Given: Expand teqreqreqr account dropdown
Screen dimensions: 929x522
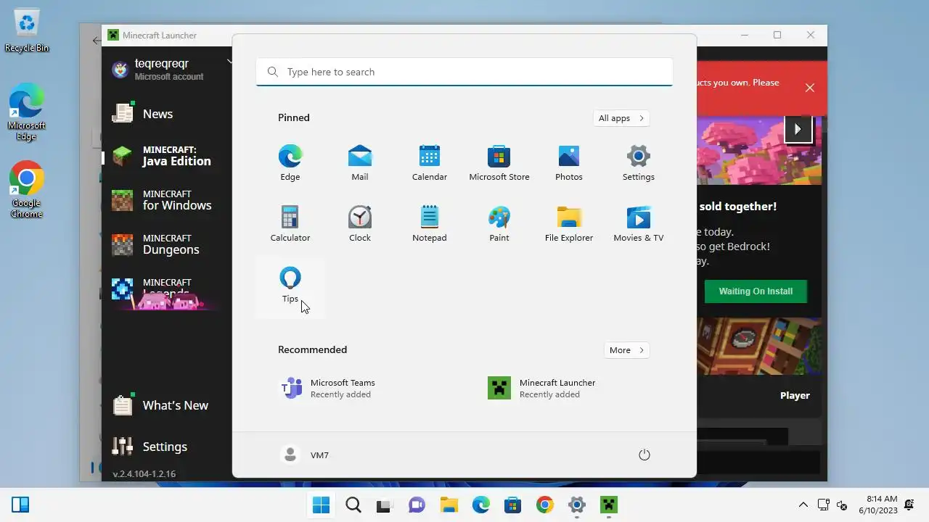Looking at the screenshot, I should pyautogui.click(x=229, y=62).
